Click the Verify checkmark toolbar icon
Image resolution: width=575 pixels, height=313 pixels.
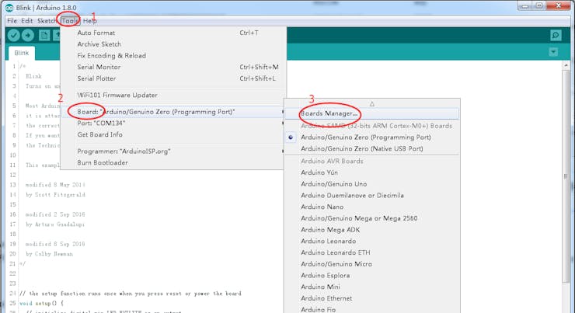(13, 35)
